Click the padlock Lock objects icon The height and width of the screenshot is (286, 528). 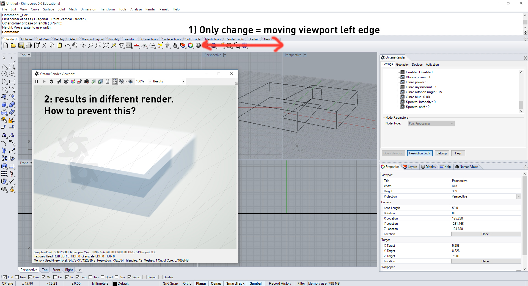(175, 46)
